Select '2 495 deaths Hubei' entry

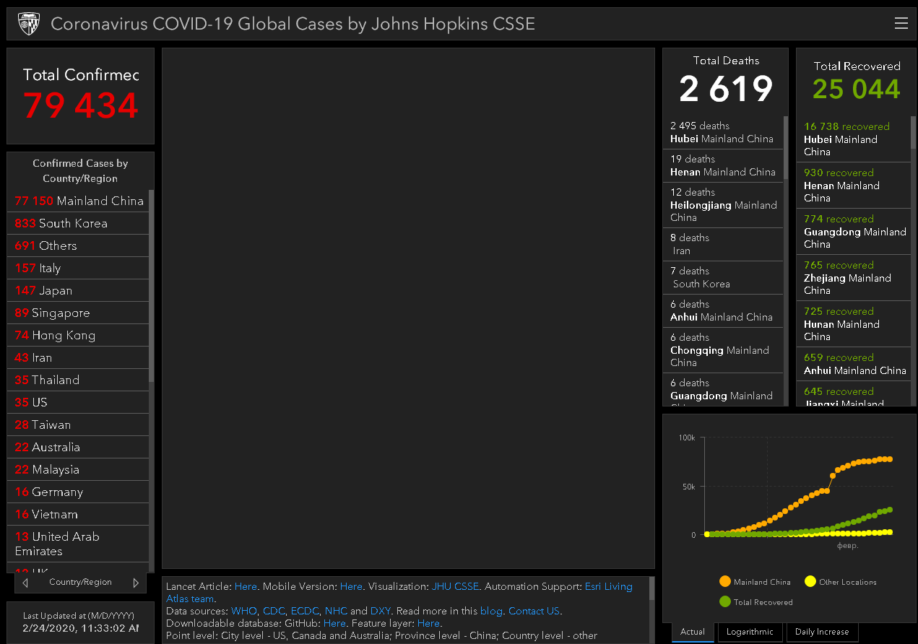pos(723,132)
